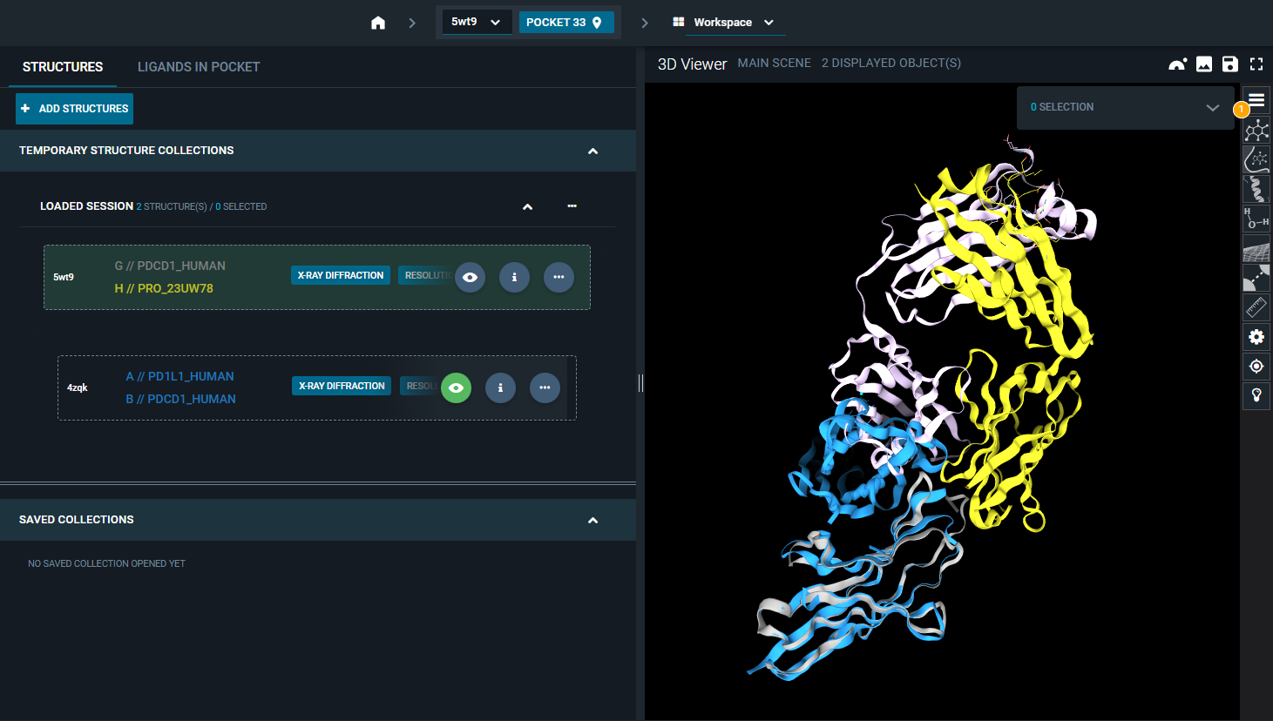Click the POCKET 33 button
Image resolution: width=1273 pixels, height=721 pixels.
point(566,23)
